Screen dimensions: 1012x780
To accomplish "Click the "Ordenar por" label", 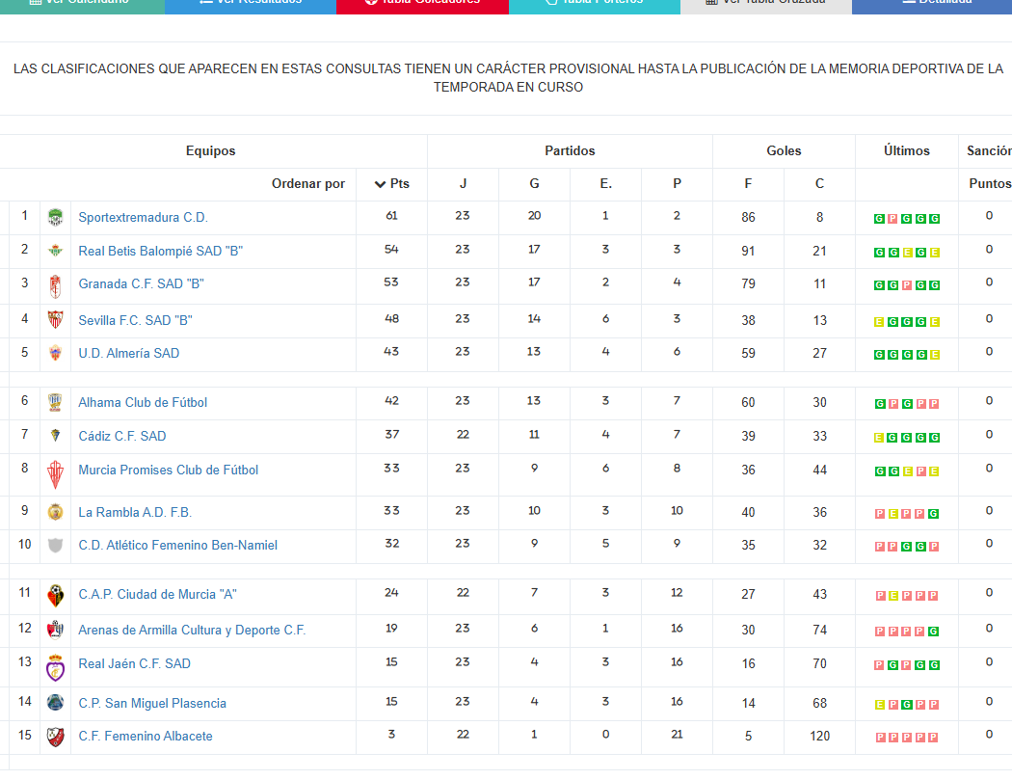I will coord(308,184).
